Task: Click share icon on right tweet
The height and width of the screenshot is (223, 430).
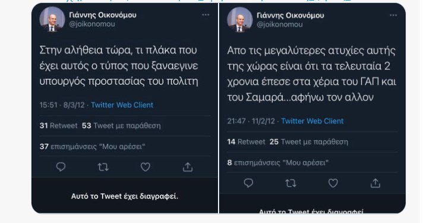Action: (375, 183)
